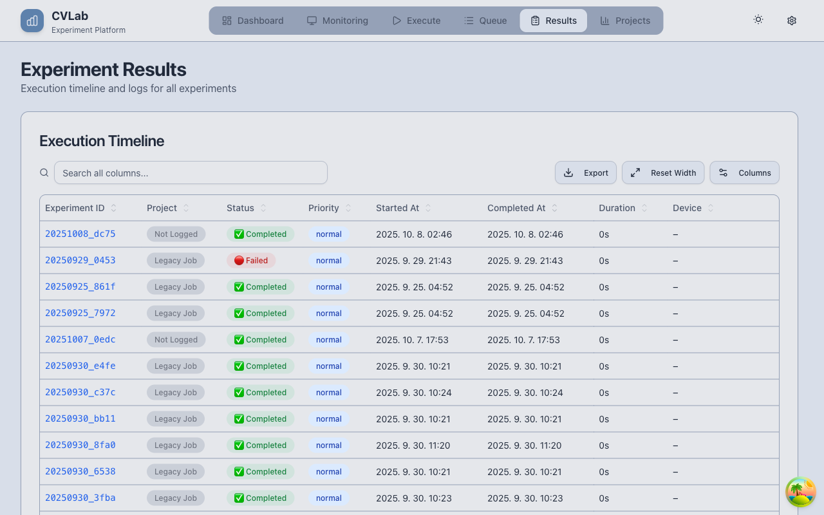This screenshot has width=824, height=515.
Task: Open the Dashboard tab
Action: coord(252,21)
